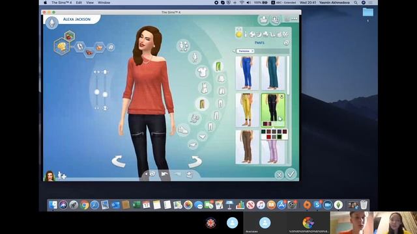
Task: Switch to the Everyday outfit tab
Action: (x=239, y=34)
